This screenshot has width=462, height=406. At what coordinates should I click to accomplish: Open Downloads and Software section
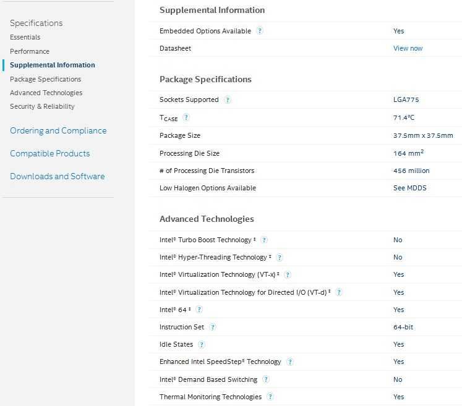pyautogui.click(x=57, y=176)
